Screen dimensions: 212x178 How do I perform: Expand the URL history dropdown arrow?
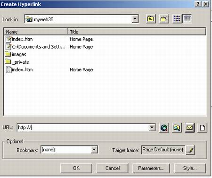(152, 127)
